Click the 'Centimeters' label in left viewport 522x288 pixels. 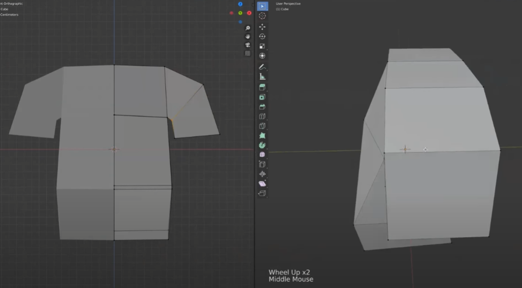coord(9,15)
